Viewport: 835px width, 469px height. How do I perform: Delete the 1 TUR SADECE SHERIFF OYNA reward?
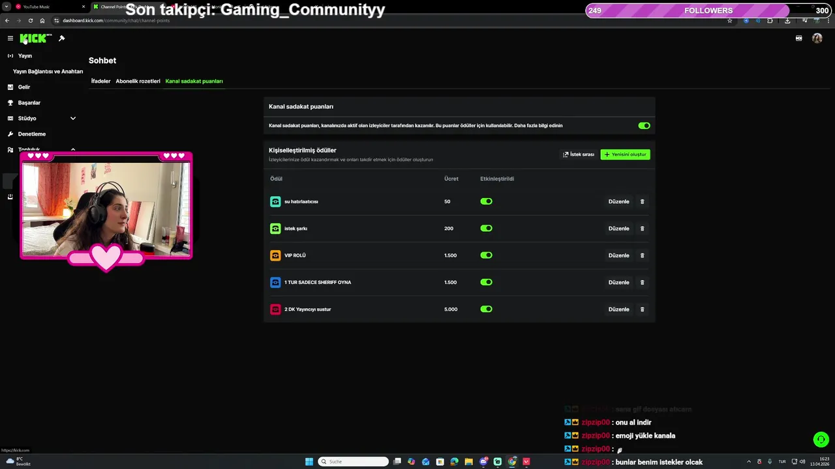click(642, 283)
